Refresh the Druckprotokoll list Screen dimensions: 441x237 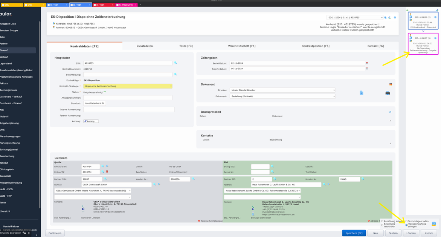click(x=390, y=112)
